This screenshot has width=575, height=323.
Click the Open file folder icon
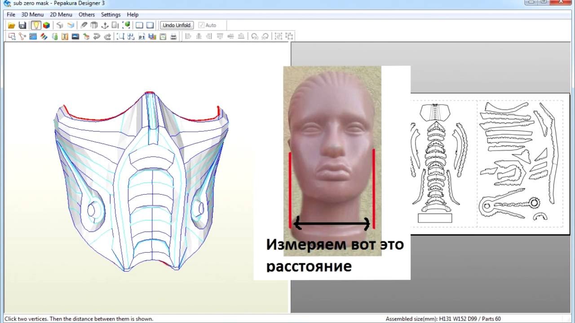[x=12, y=25]
